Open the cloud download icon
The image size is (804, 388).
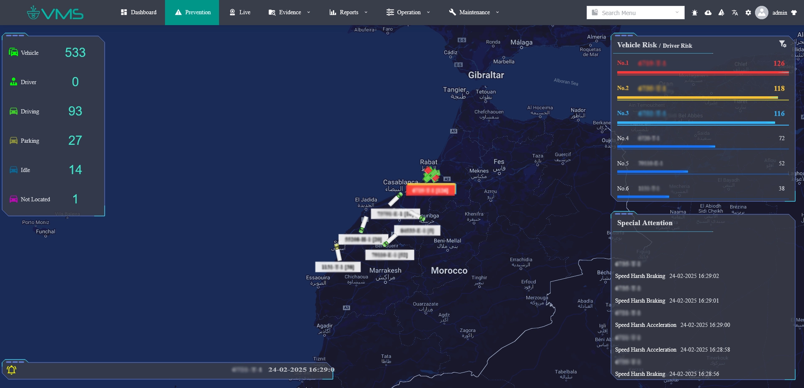[708, 13]
